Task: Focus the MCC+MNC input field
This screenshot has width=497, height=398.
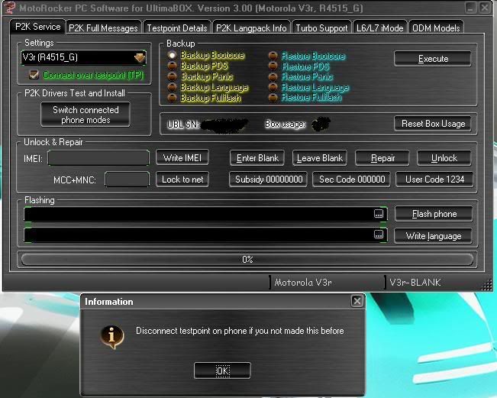Action: tap(127, 180)
